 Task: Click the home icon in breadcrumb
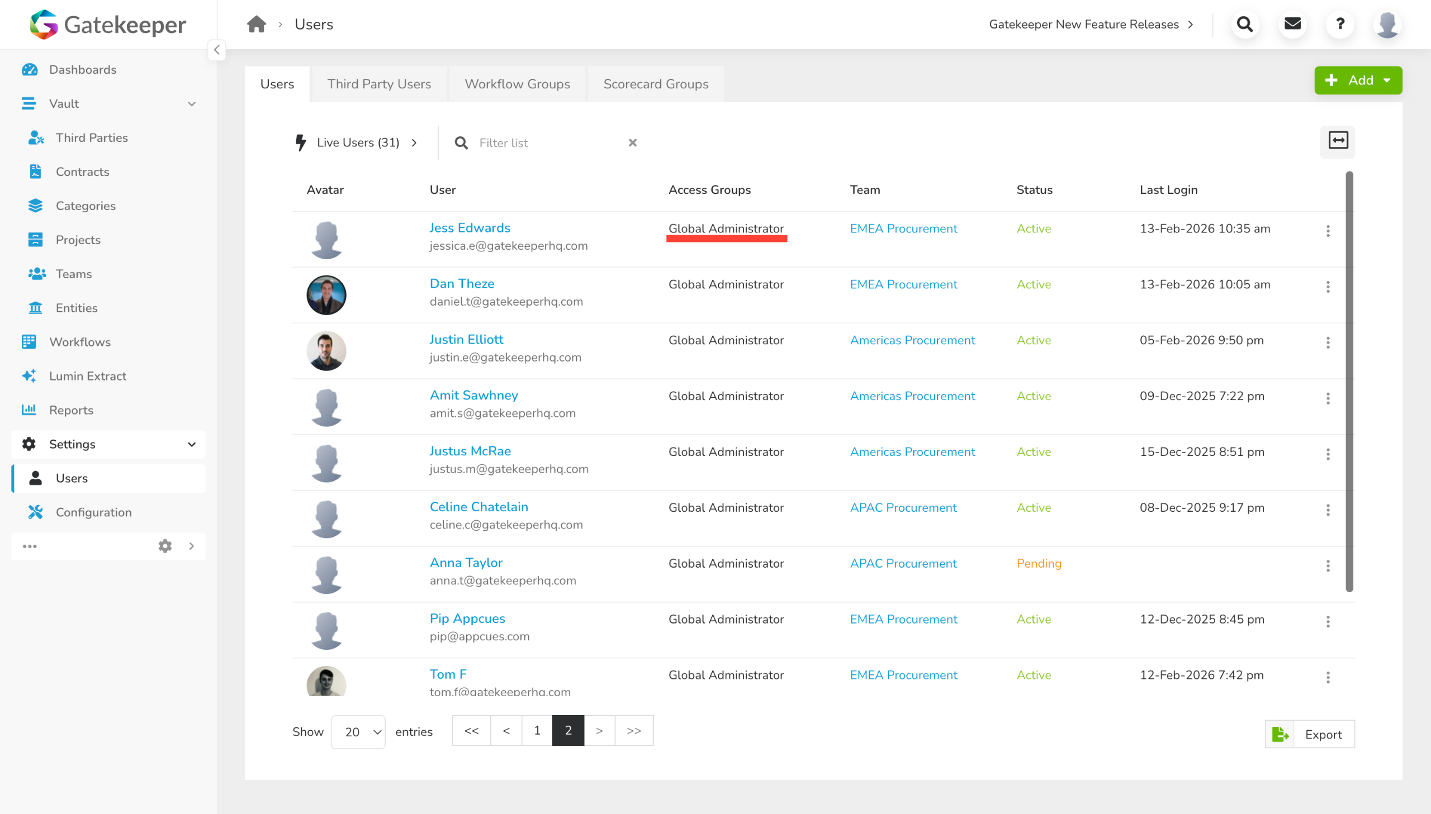(x=256, y=24)
